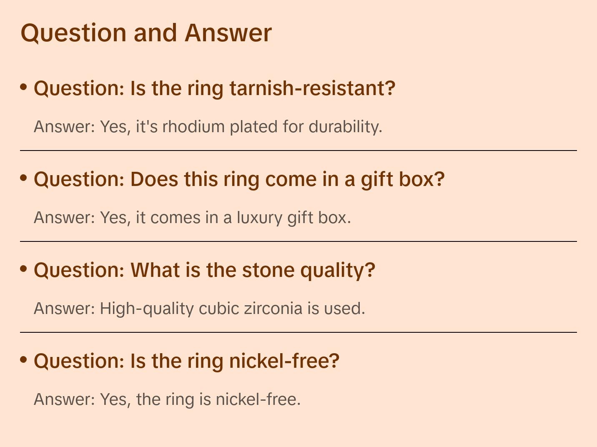Click the bullet beside the tarnish-resistant question
597x447 pixels.
(24, 87)
